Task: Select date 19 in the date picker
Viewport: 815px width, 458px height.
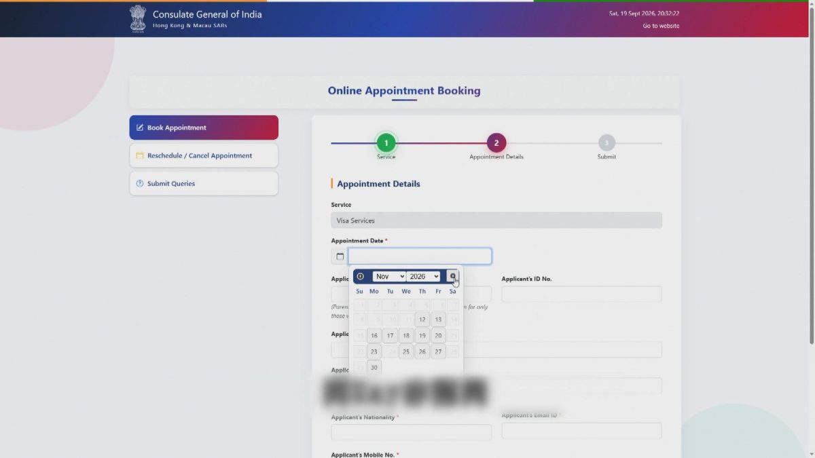Action: (422, 336)
